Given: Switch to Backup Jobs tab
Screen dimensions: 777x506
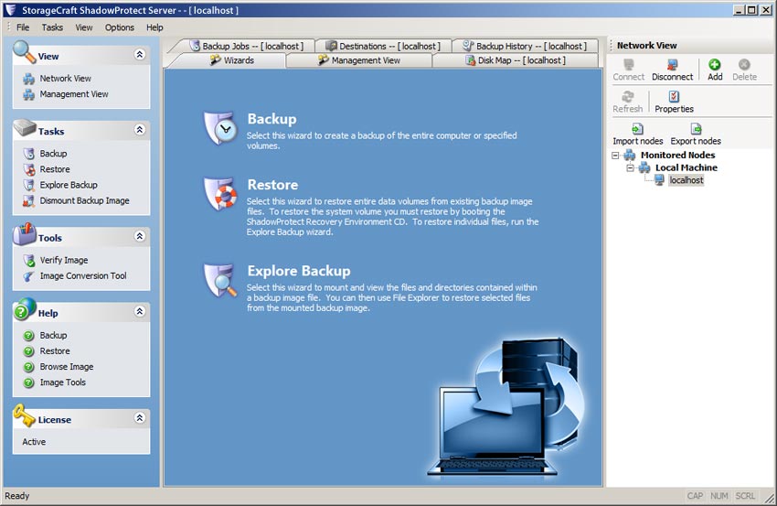Looking at the screenshot, I should pos(246,46).
